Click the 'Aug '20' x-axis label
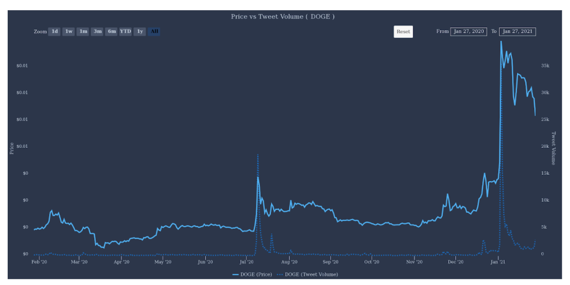 [x=290, y=262]
